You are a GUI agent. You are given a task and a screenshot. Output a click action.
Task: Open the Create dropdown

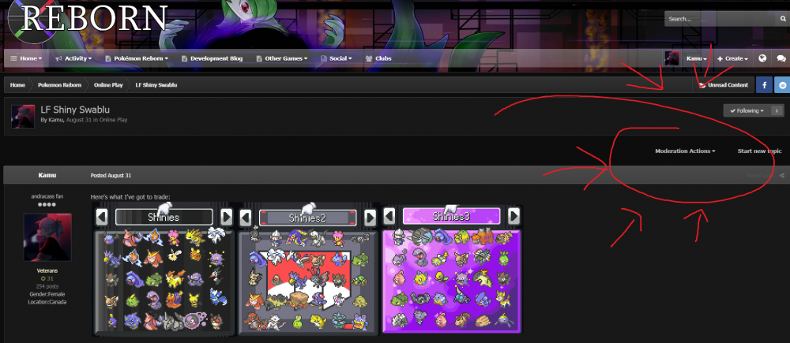point(732,59)
